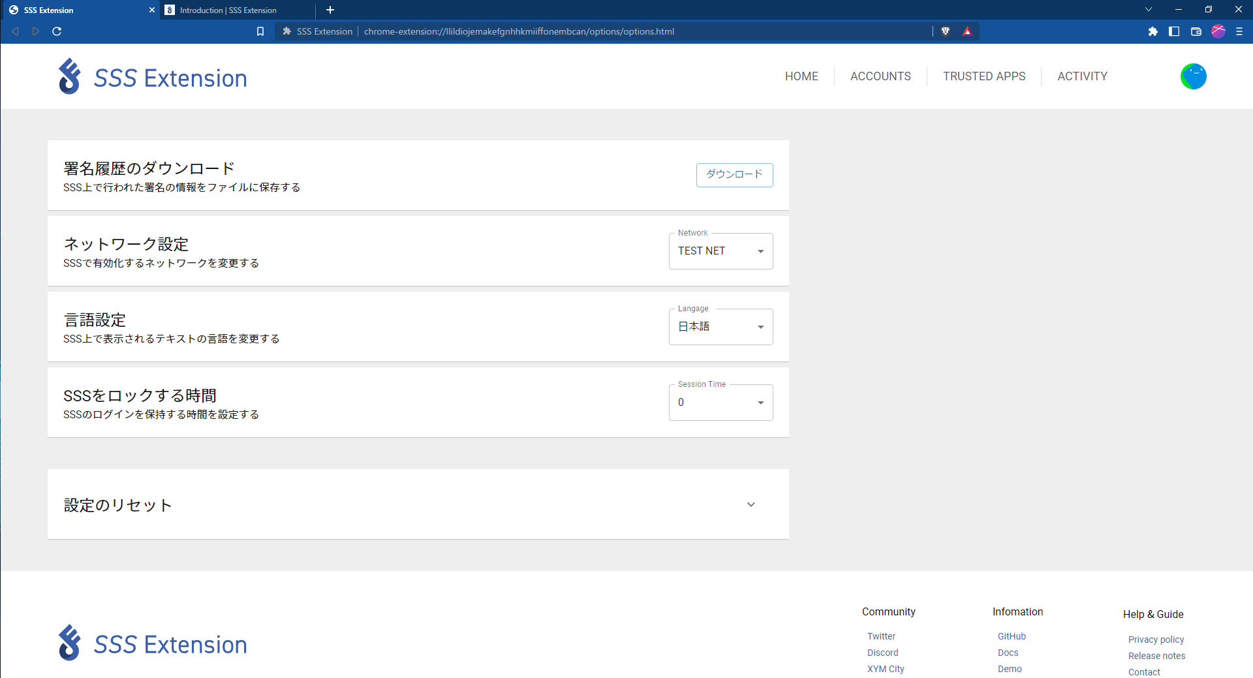This screenshot has height=678, width=1253.
Task: Click the Brave Rewards triangle icon
Action: [967, 31]
